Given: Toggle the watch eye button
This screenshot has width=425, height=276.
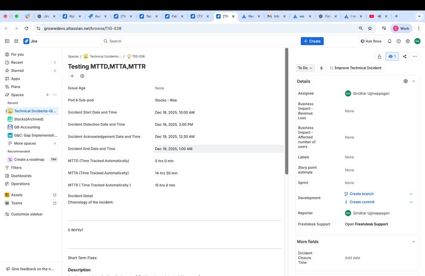Looking at the screenshot, I should (x=392, y=56).
